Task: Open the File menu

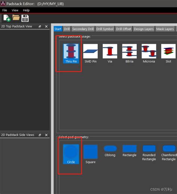Action: coord(4,10)
